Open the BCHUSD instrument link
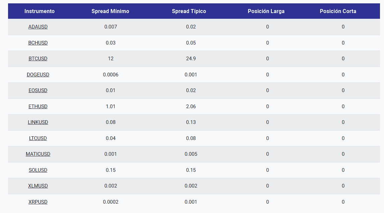Screen dimensions: 384x213 pos(38,43)
